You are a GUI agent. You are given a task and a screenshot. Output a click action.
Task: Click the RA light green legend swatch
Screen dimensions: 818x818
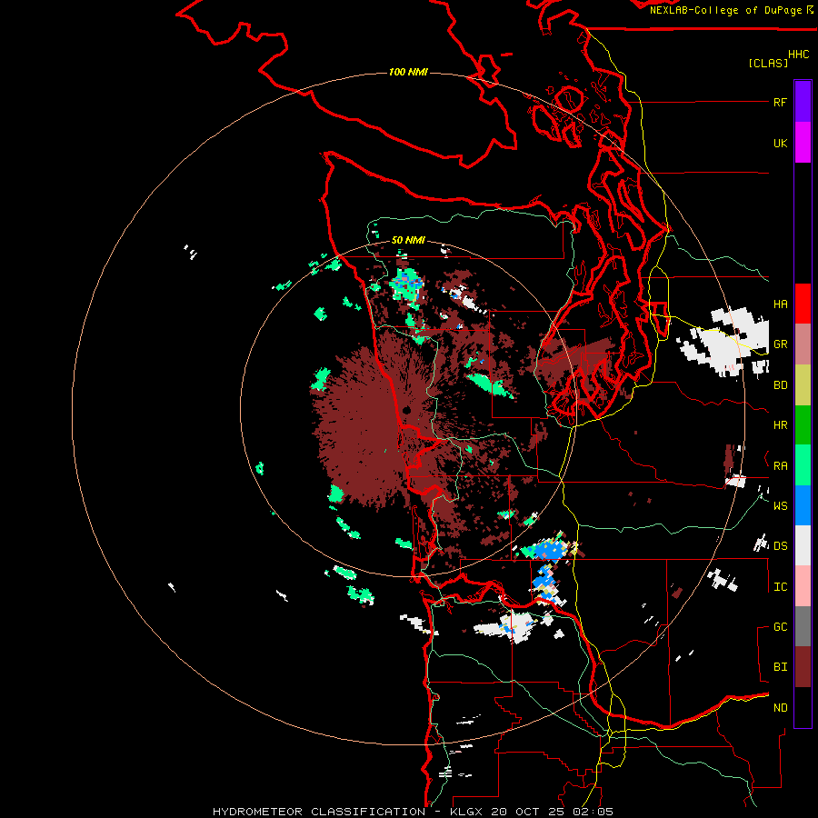tap(803, 465)
